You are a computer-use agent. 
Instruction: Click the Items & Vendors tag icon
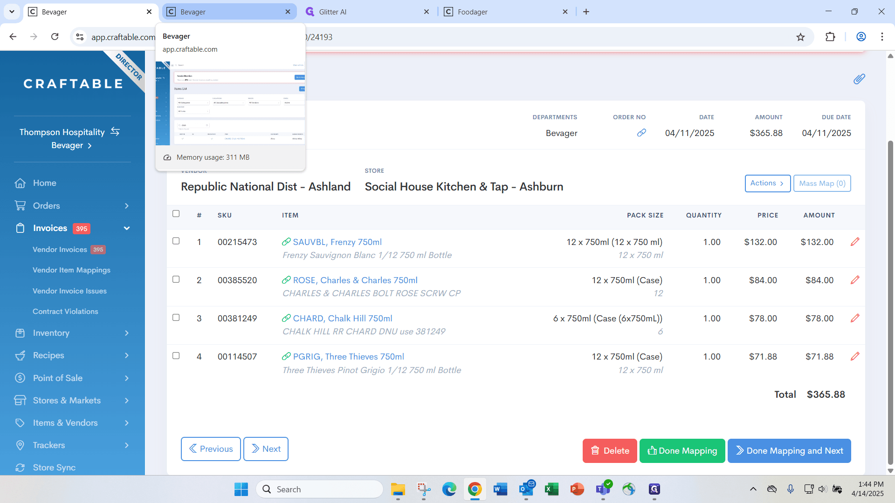tap(20, 422)
